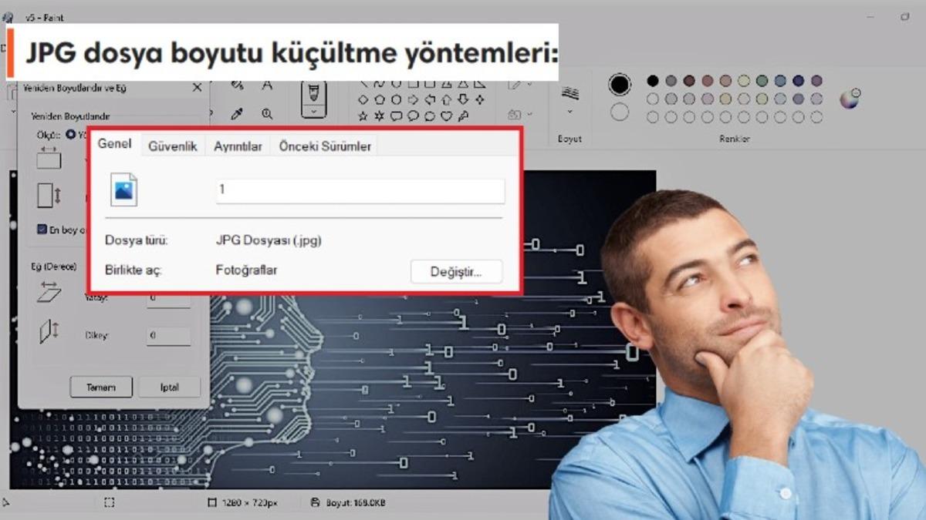
Task: Open the Önceki Sürümler tab
Action: 325,146
